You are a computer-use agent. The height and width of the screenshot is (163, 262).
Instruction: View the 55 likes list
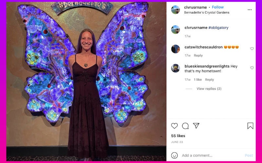(178, 136)
